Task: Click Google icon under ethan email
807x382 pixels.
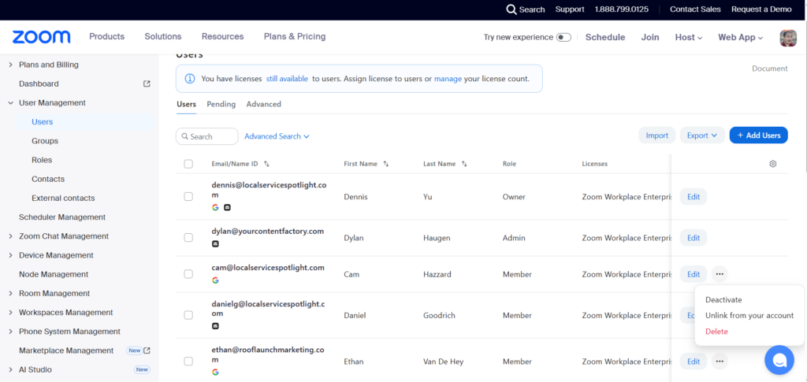Action: 215,372
